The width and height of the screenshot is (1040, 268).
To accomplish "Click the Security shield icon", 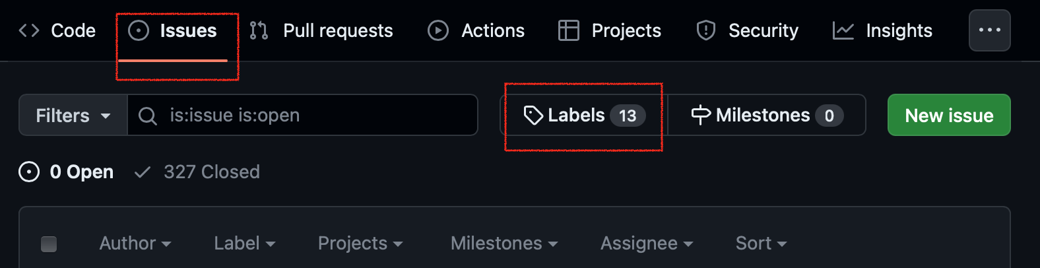I will tap(705, 30).
